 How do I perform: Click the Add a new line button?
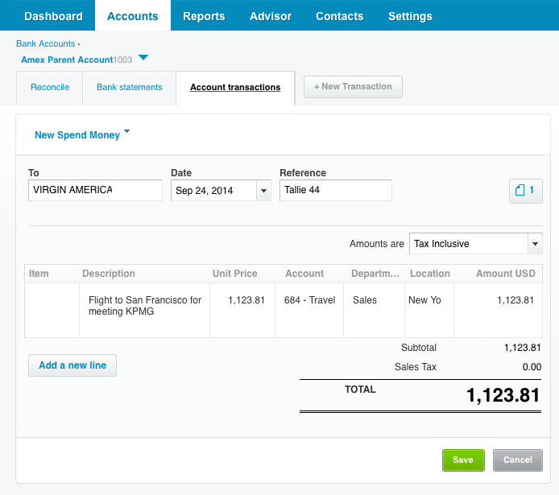coord(72,365)
